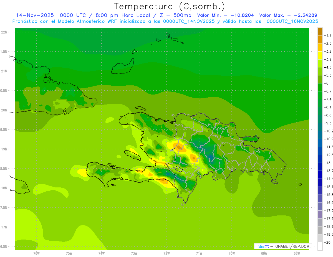Image resolution: width=333 pixels, height=257 pixels.
Task: Click the 22N latitude axis label
Action: pos(4,32)
